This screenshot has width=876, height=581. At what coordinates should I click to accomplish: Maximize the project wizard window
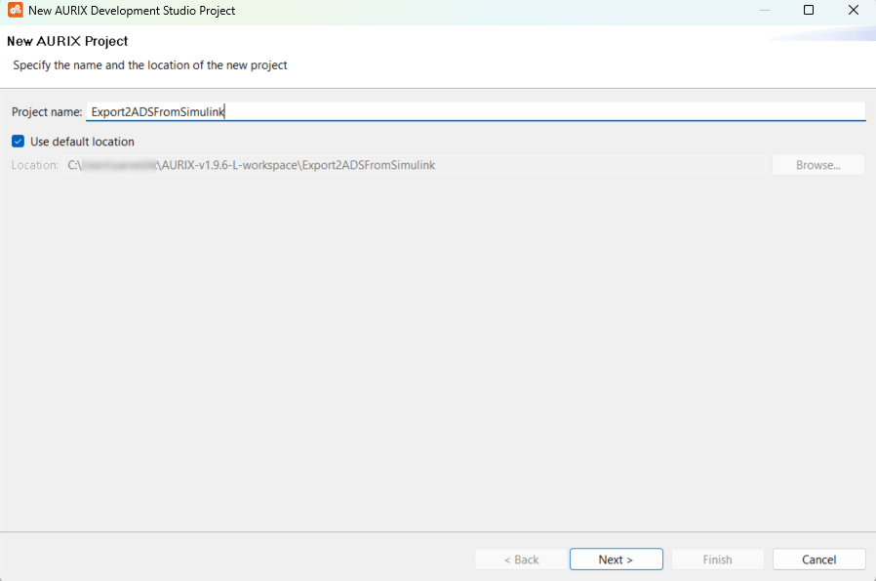point(809,11)
